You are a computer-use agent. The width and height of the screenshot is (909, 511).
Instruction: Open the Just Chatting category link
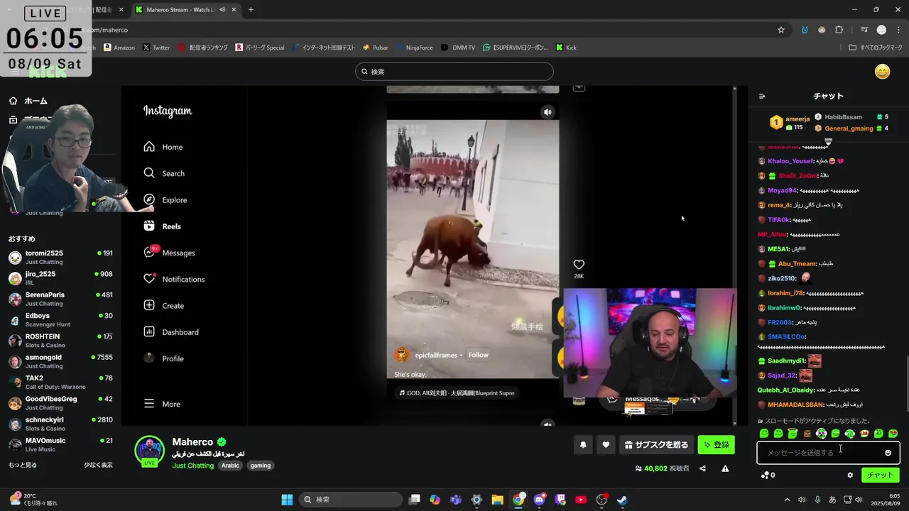pyautogui.click(x=192, y=466)
